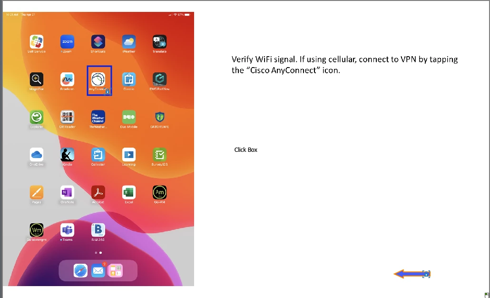Open the folder icon in the dock
The width and height of the screenshot is (490, 298).
(115, 270)
